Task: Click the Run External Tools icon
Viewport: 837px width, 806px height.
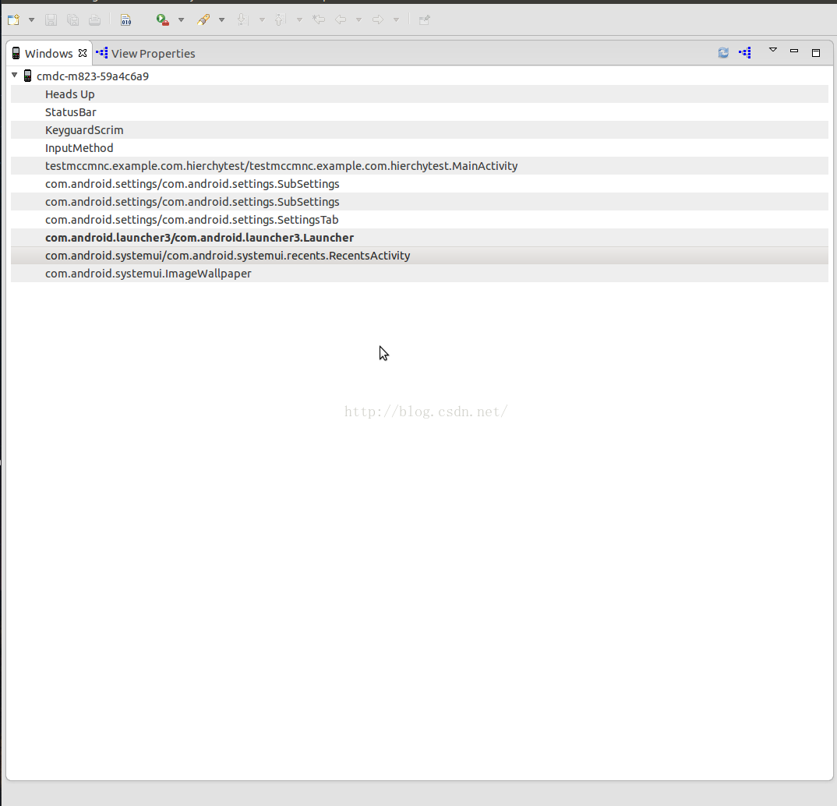Action: (163, 19)
